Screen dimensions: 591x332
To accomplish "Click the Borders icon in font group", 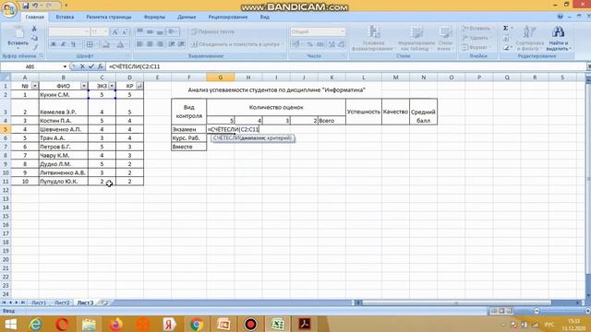I will click(x=90, y=44).
